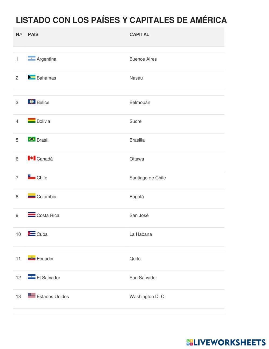Click the Colombia flag icon

coord(31,196)
